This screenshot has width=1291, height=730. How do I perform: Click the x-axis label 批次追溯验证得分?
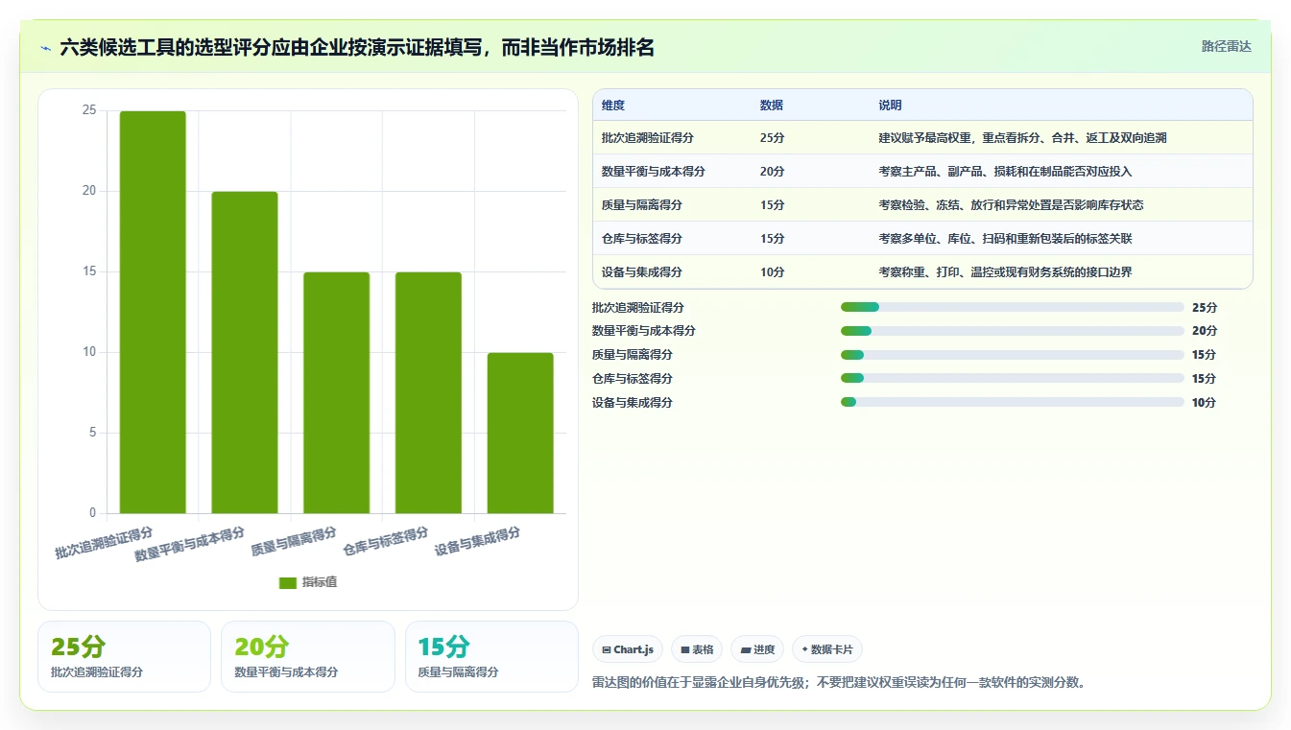104,543
